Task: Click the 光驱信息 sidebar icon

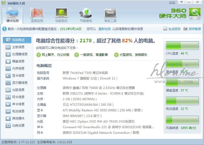Action: pos(8,90)
